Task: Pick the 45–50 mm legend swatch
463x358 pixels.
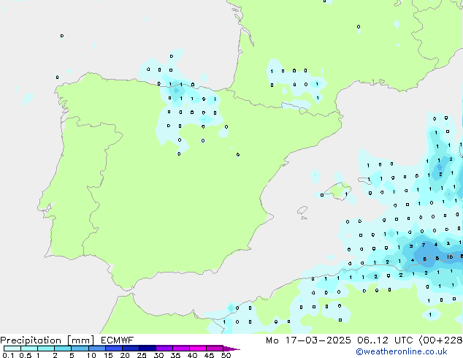Action: pos(215,349)
